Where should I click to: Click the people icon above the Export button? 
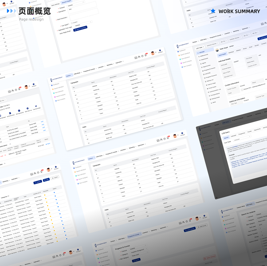point(35,173)
